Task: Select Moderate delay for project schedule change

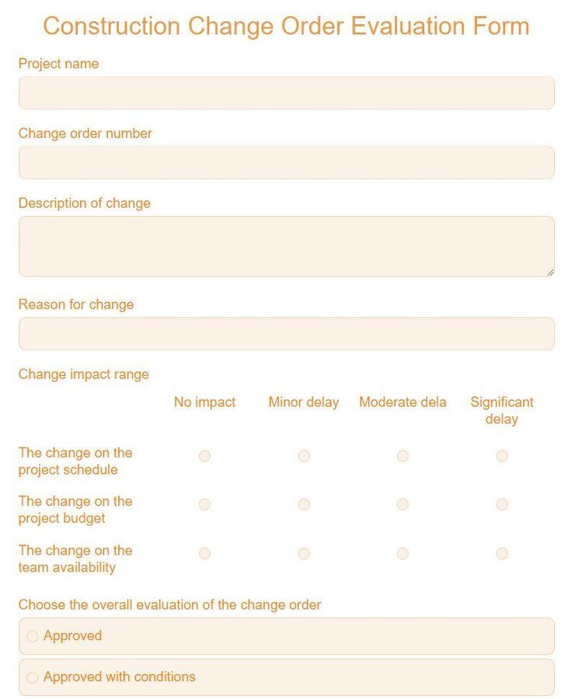Action: (x=402, y=456)
